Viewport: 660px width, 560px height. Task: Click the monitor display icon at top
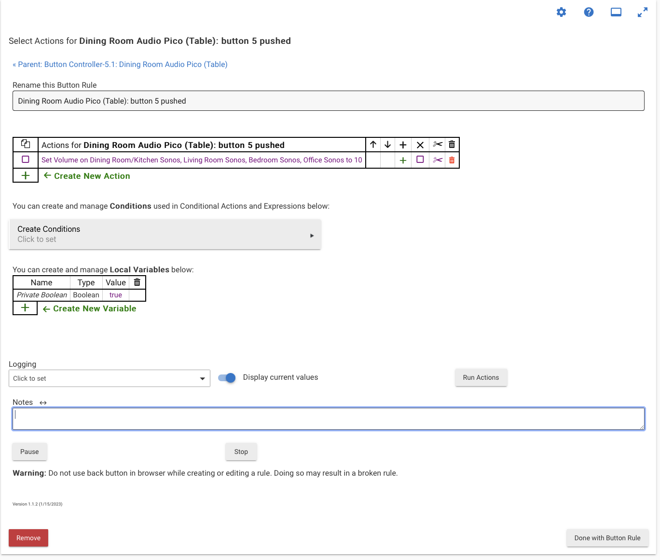(x=616, y=13)
